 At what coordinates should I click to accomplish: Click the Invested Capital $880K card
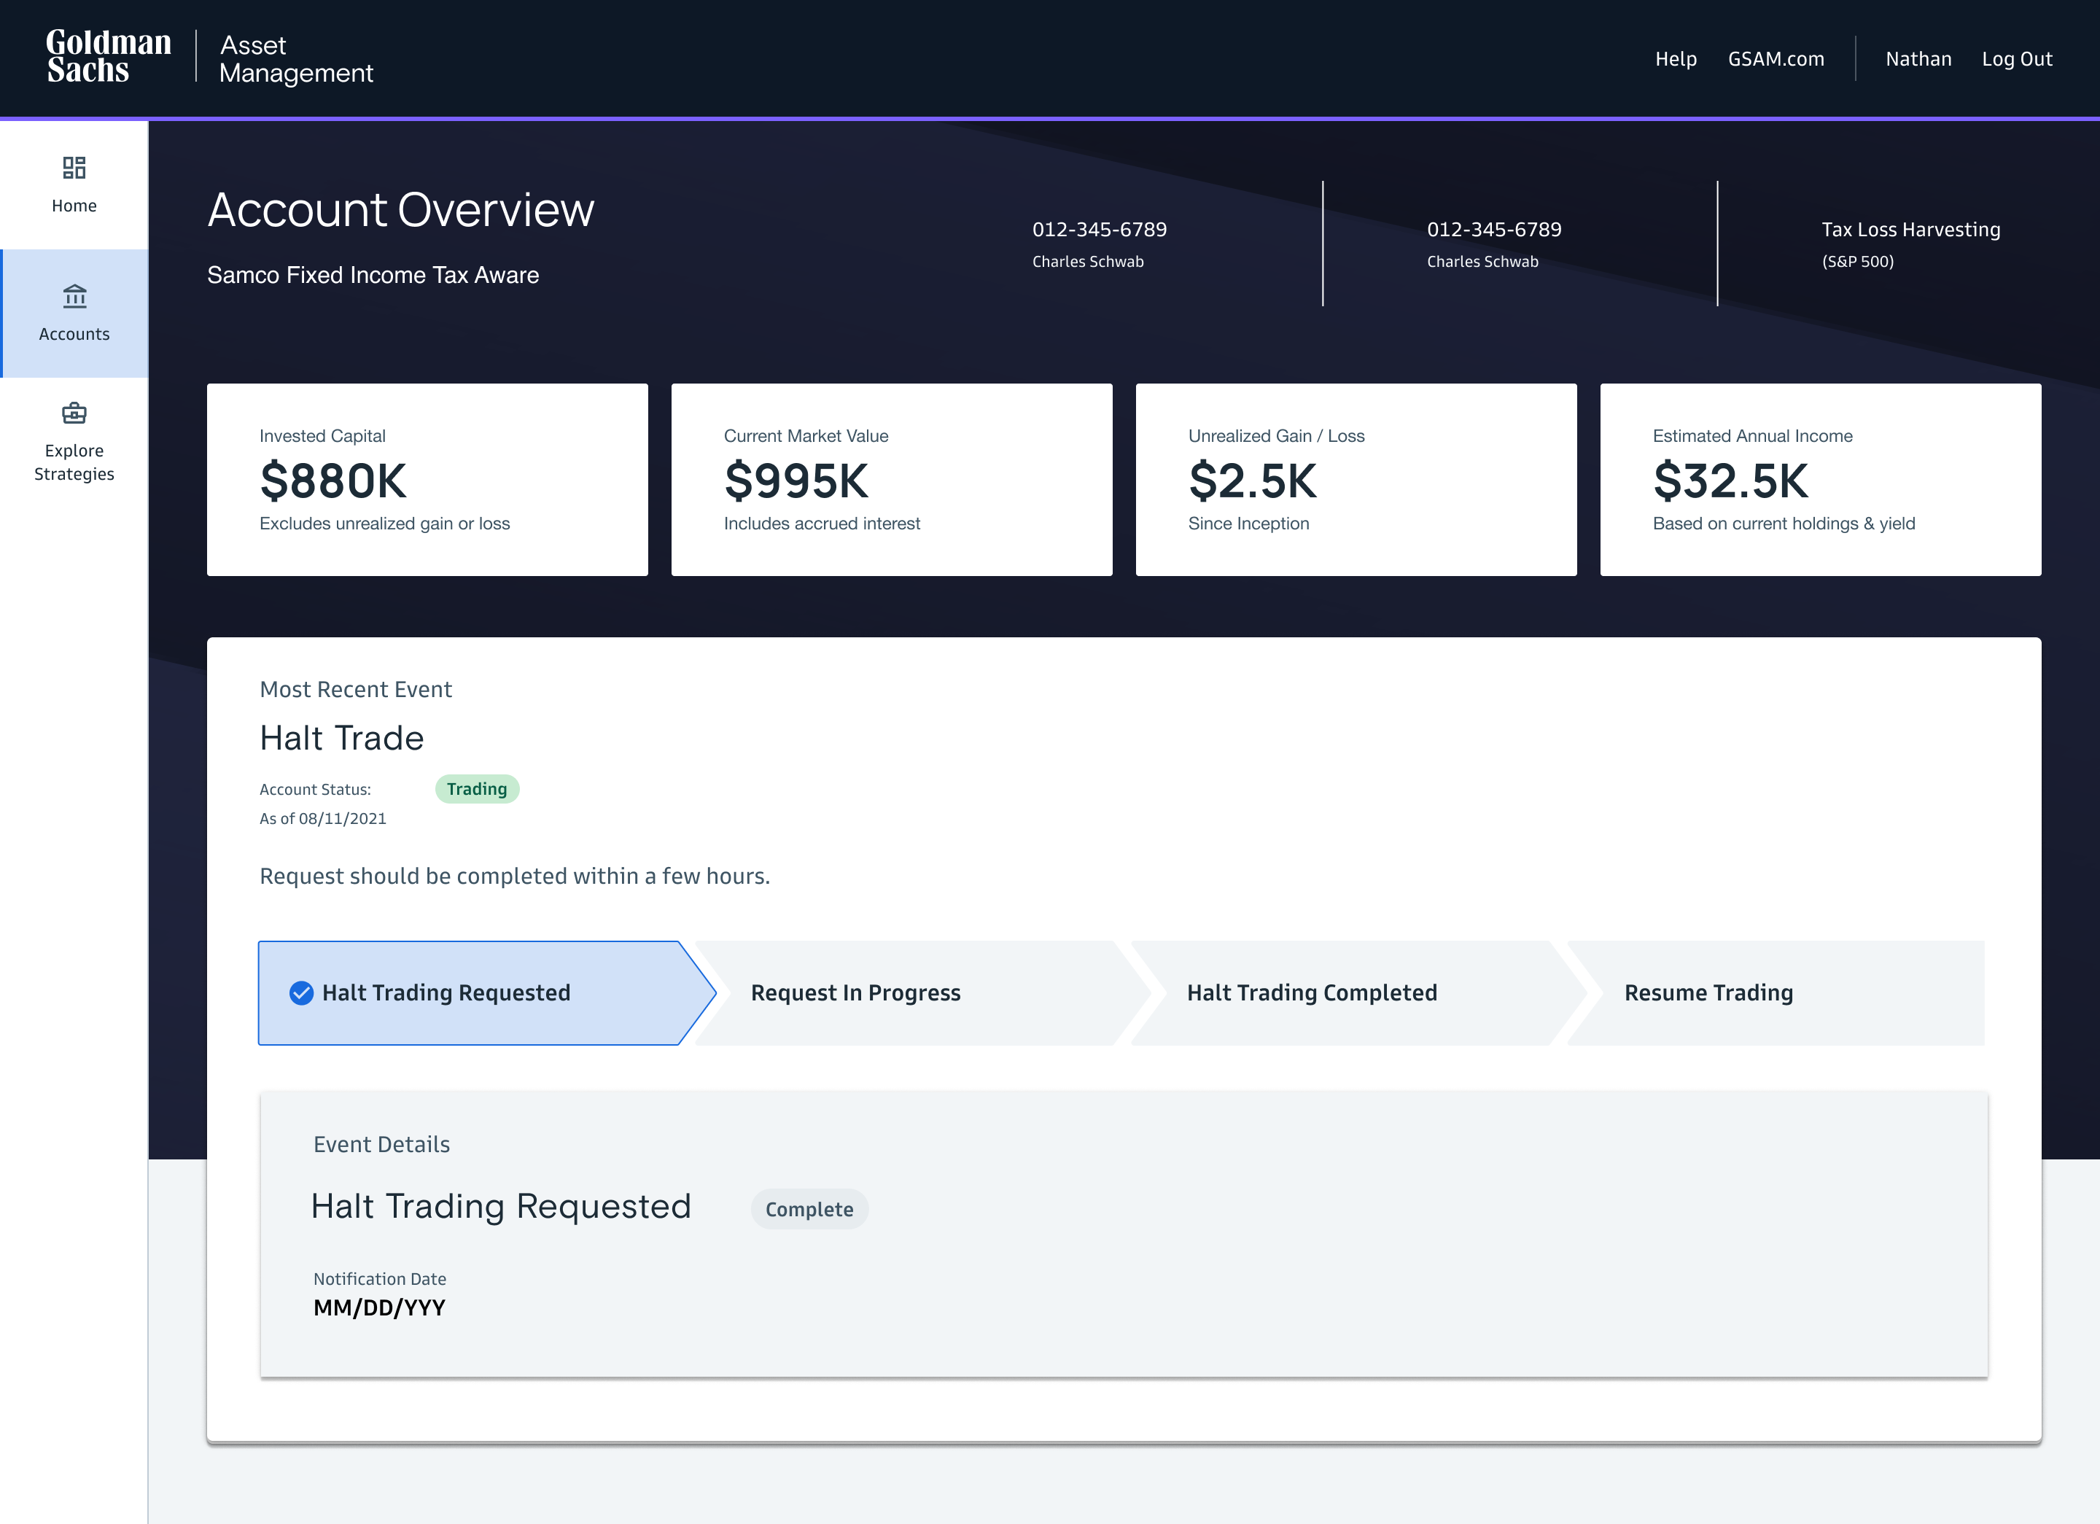click(428, 480)
